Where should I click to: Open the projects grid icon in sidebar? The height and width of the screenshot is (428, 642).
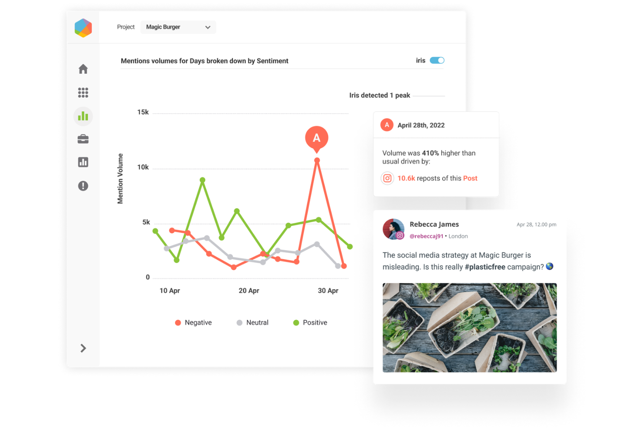pos(83,92)
